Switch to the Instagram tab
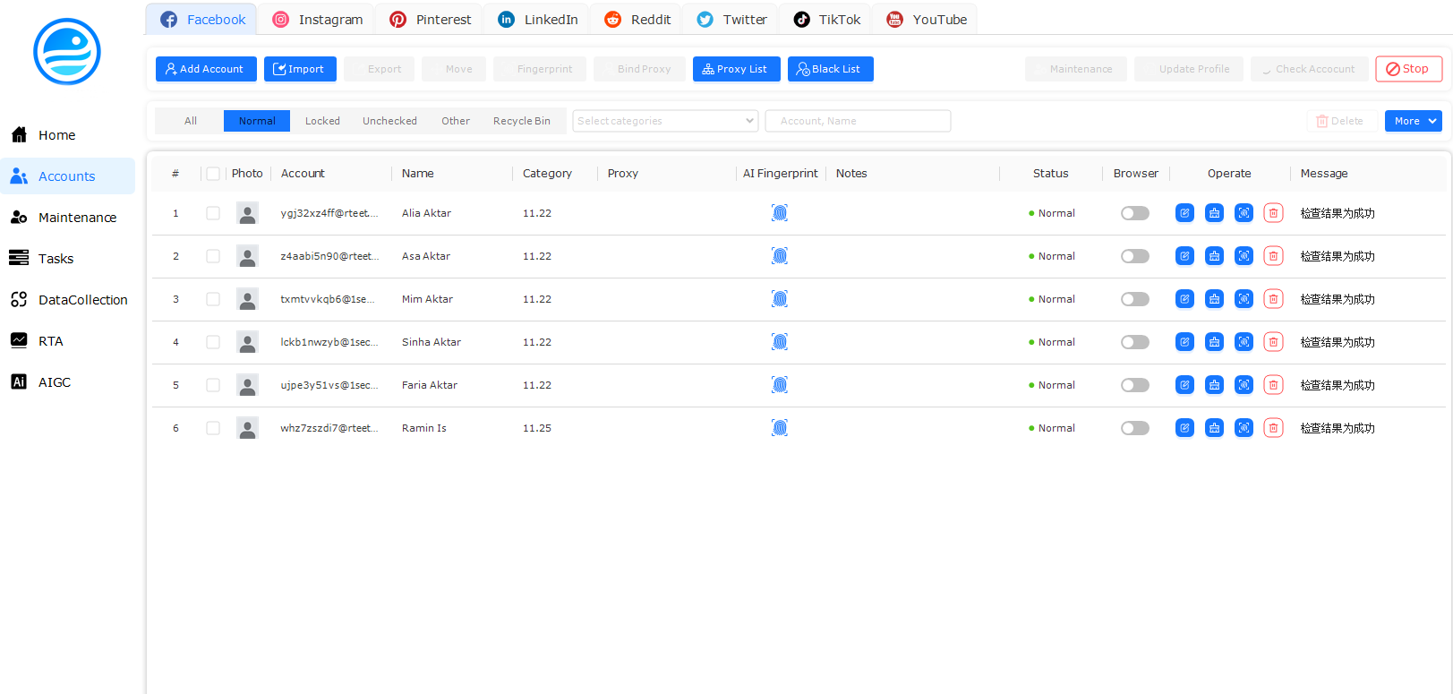 tap(318, 20)
